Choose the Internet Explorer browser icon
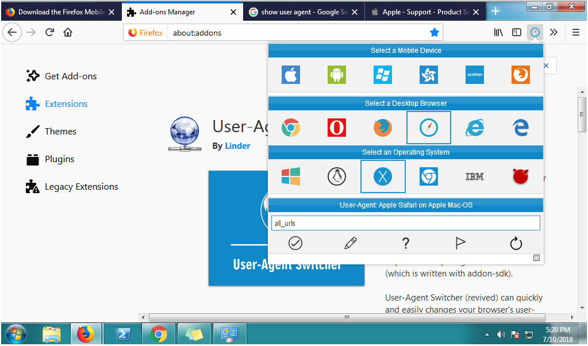The image size is (588, 346). coord(475,128)
